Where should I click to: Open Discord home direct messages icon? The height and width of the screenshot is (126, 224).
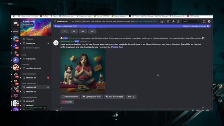[x=16, y=23]
